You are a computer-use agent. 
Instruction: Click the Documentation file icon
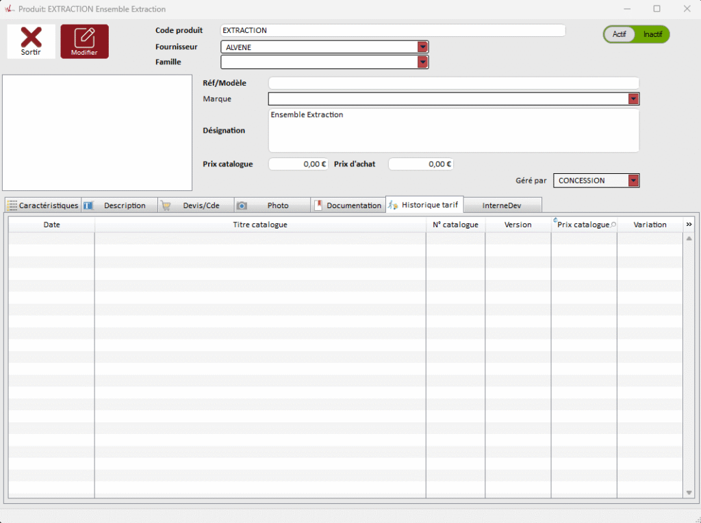318,205
